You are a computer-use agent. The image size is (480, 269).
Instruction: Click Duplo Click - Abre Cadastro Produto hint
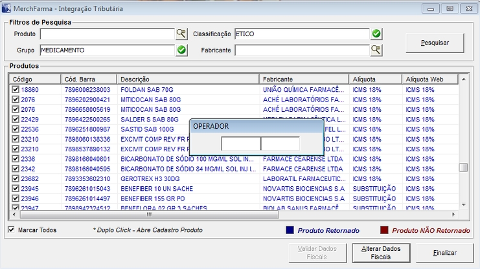(x=148, y=230)
